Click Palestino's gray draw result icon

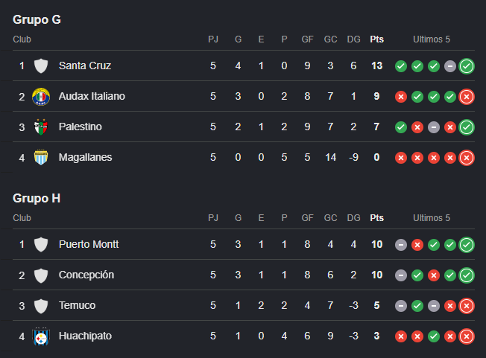tap(434, 127)
